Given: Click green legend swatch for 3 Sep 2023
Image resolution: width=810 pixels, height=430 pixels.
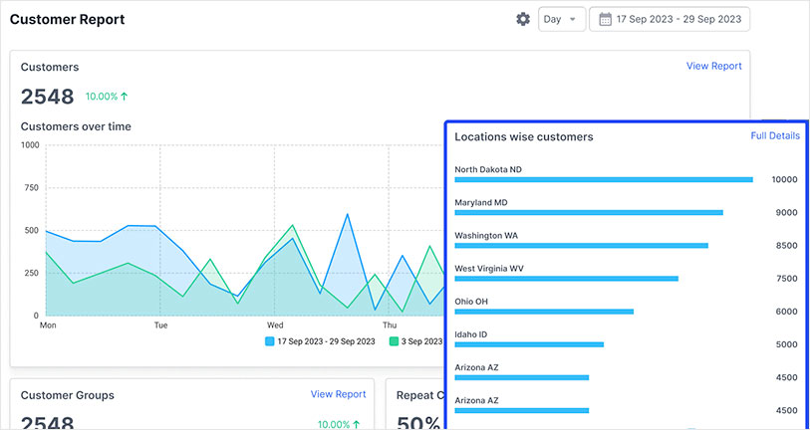Looking at the screenshot, I should pos(394,341).
